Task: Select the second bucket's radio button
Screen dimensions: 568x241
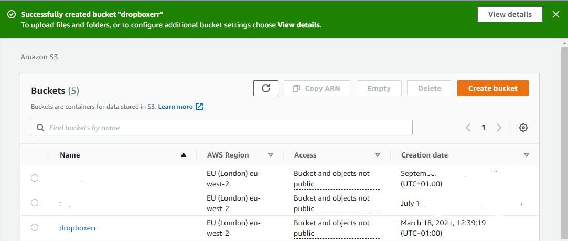Action: click(35, 203)
